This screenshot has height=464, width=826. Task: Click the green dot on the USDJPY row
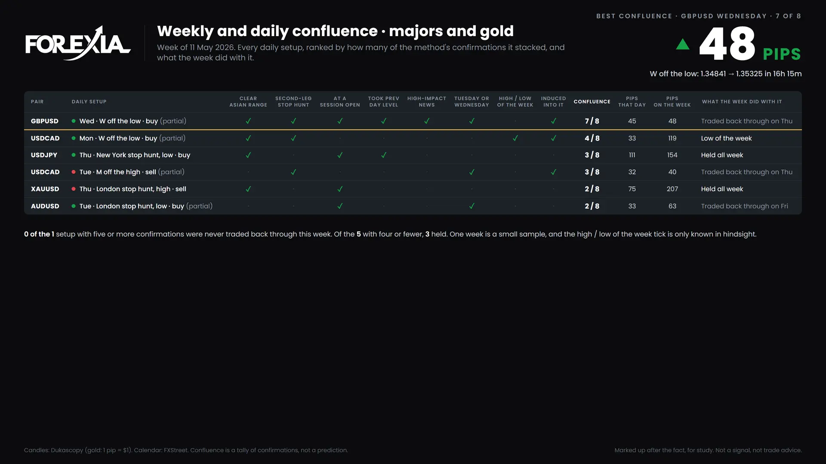click(x=74, y=155)
